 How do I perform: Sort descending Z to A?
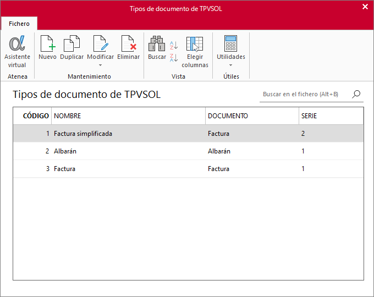174,58
